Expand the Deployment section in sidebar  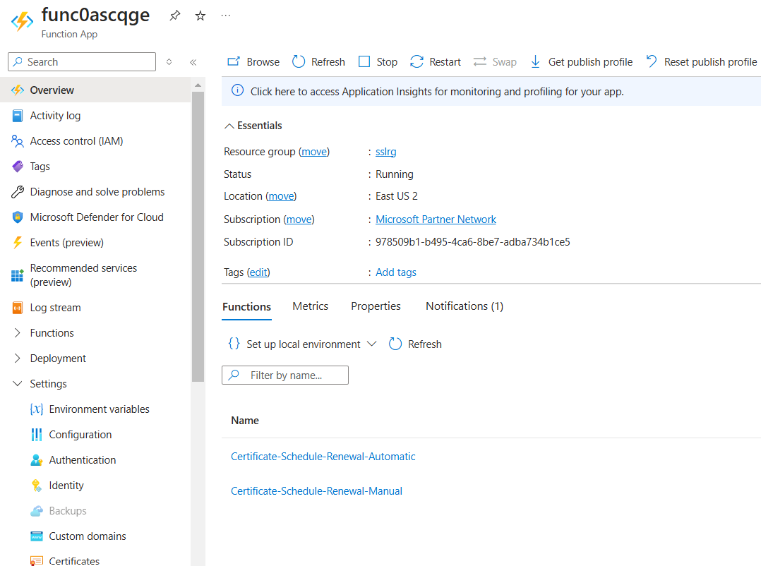point(18,358)
